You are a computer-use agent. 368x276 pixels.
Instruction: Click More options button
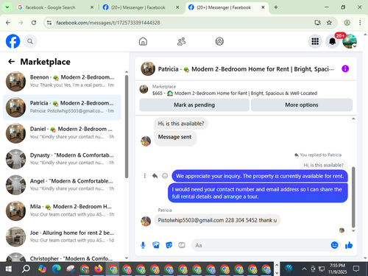coord(302,105)
